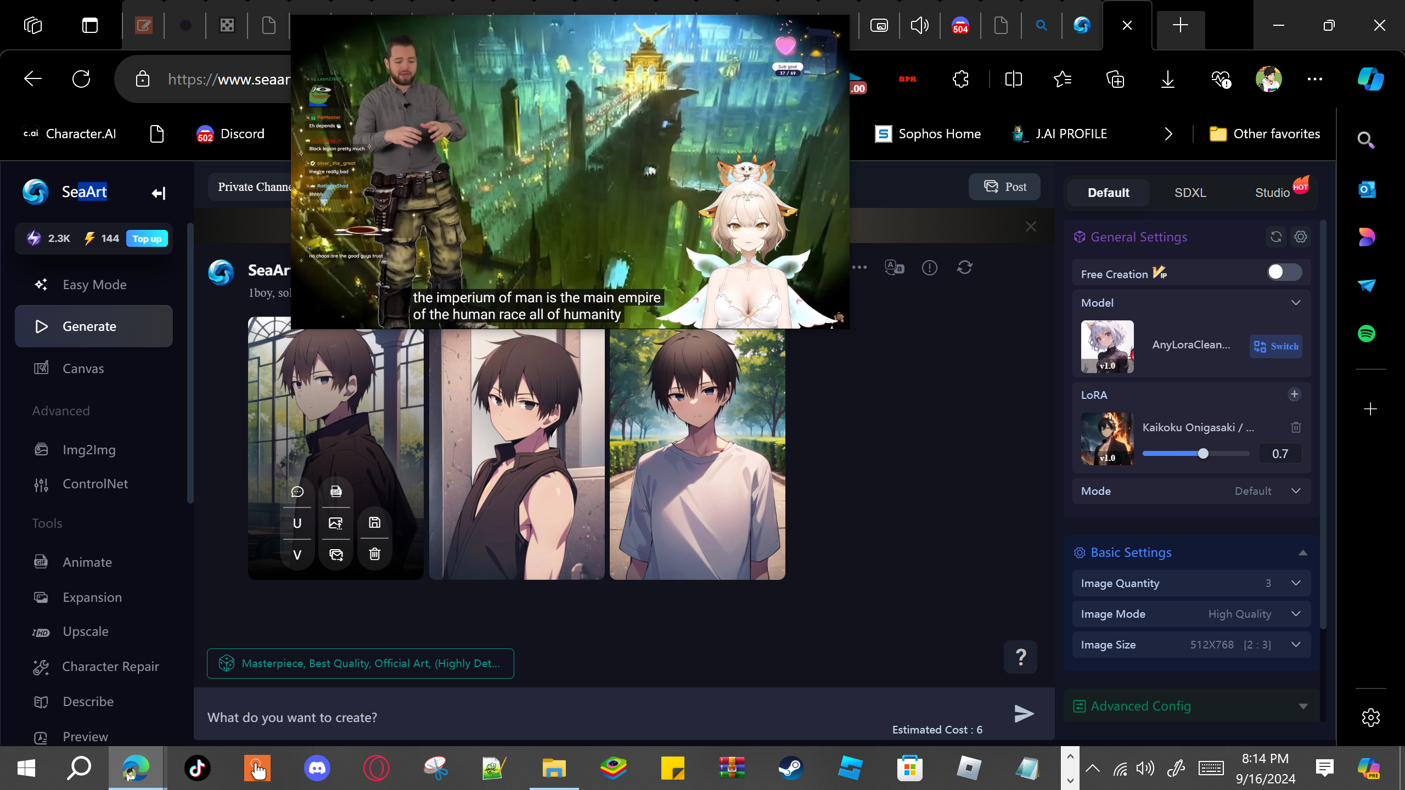1405x790 pixels.
Task: Click the Top up button
Action: 147,239
